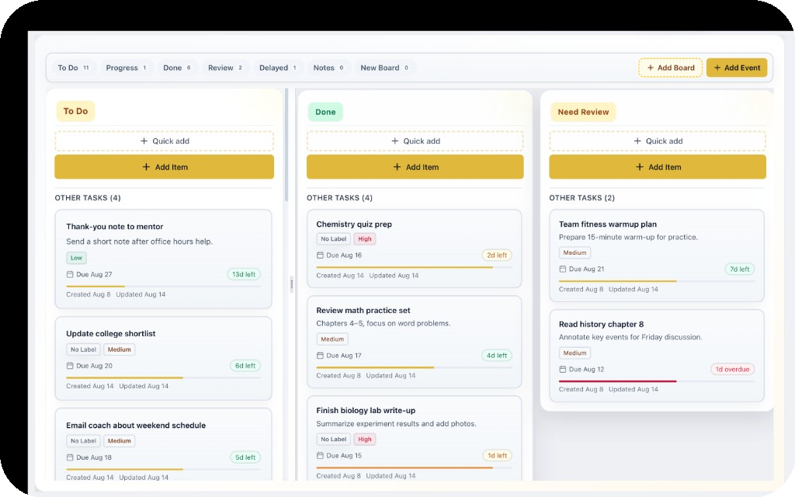Open the Thank-you note to mentor card
Image resolution: width=795 pixels, height=497 pixels.
(163, 259)
